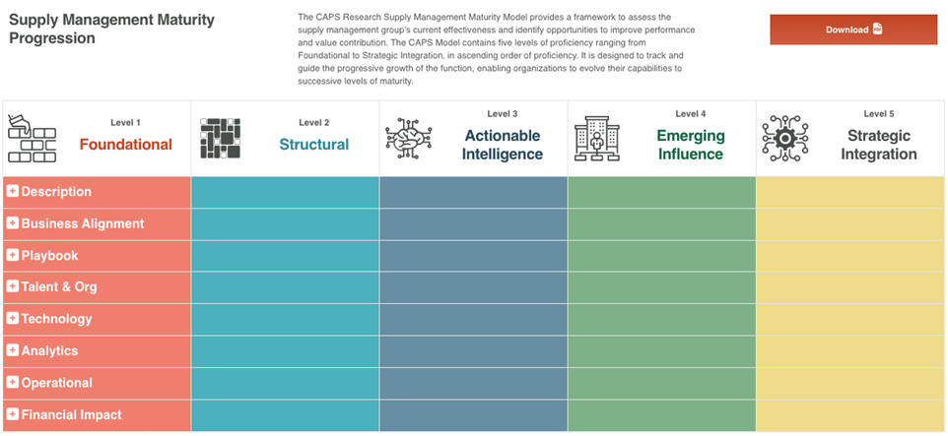
Task: Click the Strategic Integration gear icon
Action: (x=784, y=138)
